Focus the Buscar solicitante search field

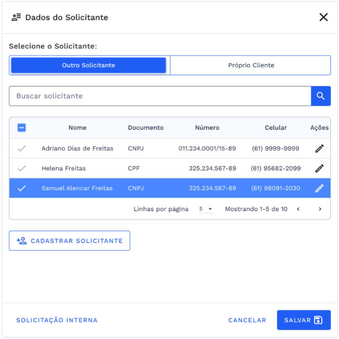[x=160, y=96]
